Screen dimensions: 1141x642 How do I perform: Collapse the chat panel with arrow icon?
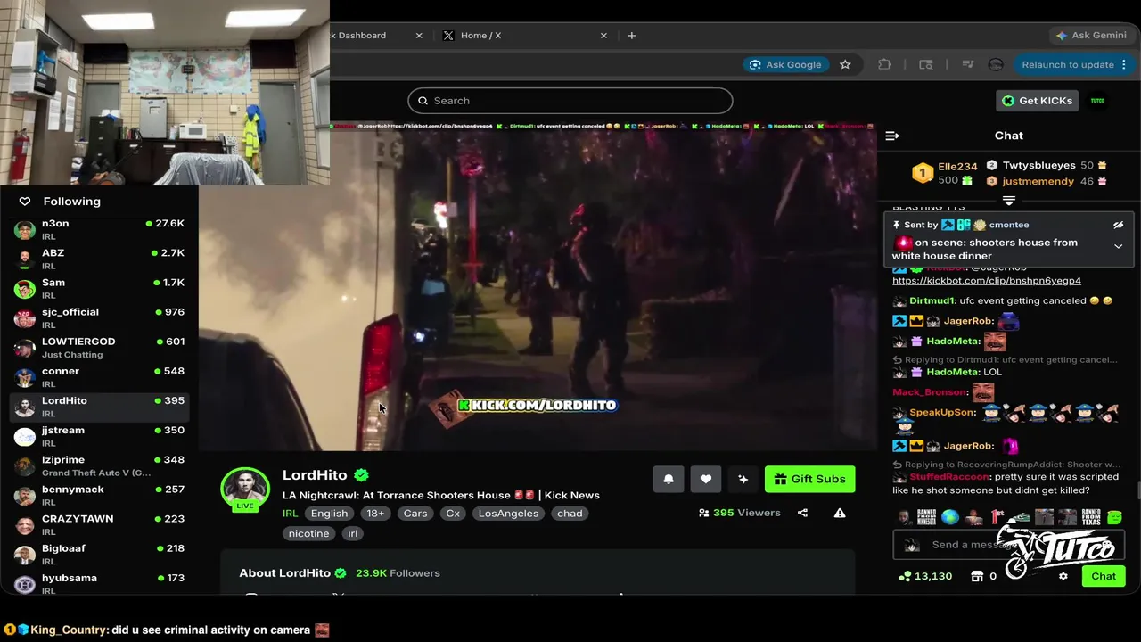coord(892,136)
